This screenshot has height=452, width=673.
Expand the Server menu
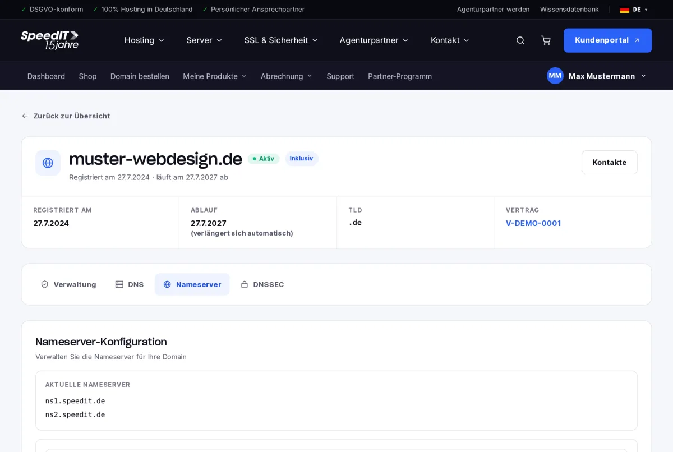pos(204,40)
